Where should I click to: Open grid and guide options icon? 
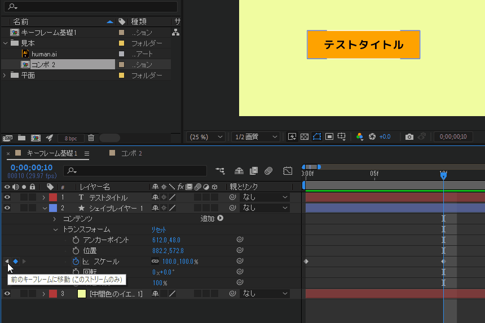click(x=342, y=136)
